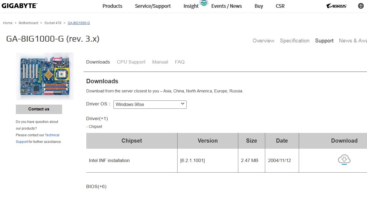Open the FAQ sub-tab

180,62
